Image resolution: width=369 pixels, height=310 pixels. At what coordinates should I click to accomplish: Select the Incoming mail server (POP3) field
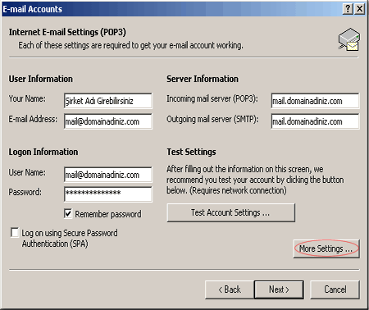315,101
